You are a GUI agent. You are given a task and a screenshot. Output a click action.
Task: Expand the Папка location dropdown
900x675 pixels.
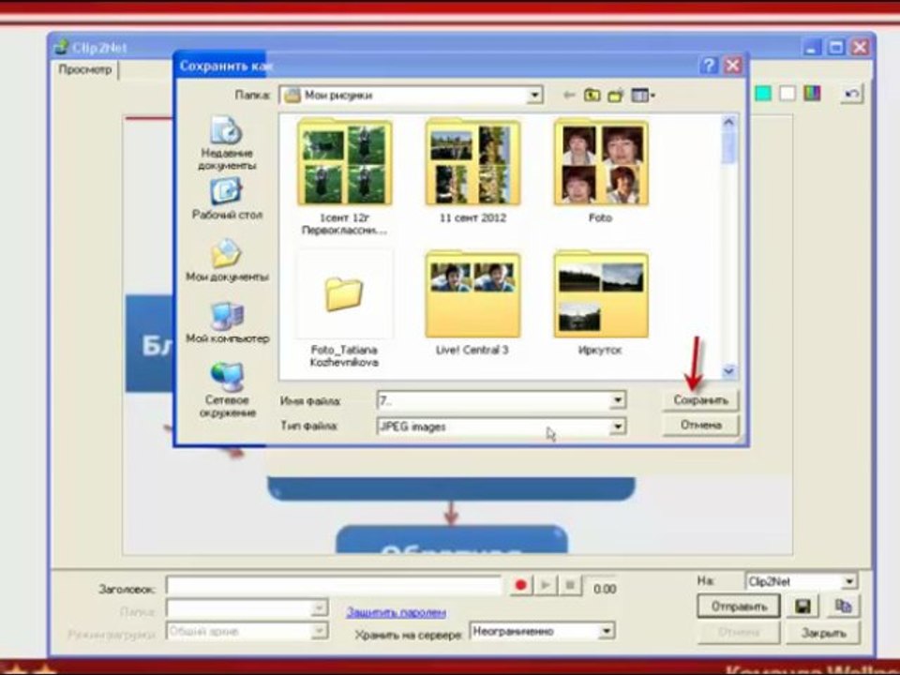533,95
